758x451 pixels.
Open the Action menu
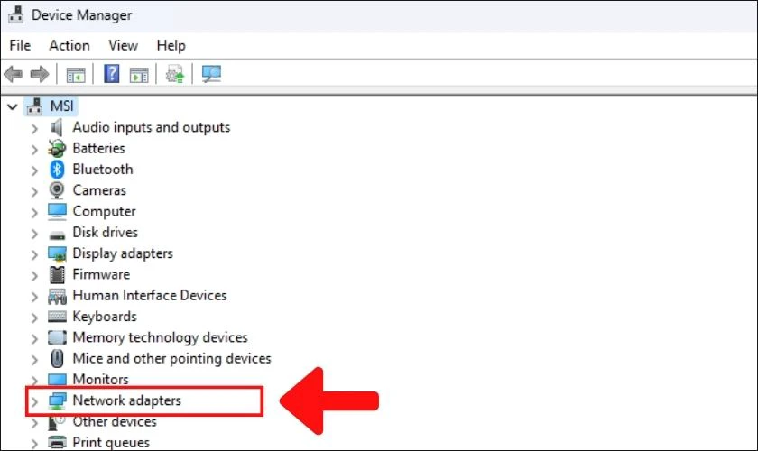[x=69, y=45]
